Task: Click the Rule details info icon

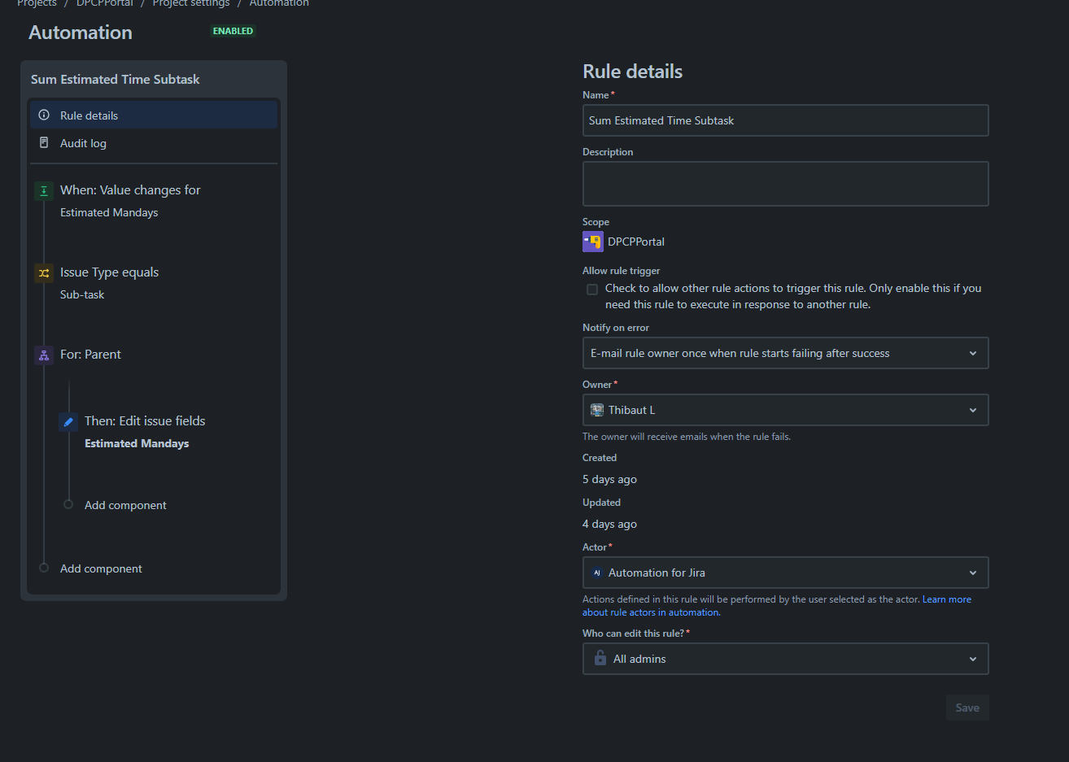Action: tap(45, 114)
